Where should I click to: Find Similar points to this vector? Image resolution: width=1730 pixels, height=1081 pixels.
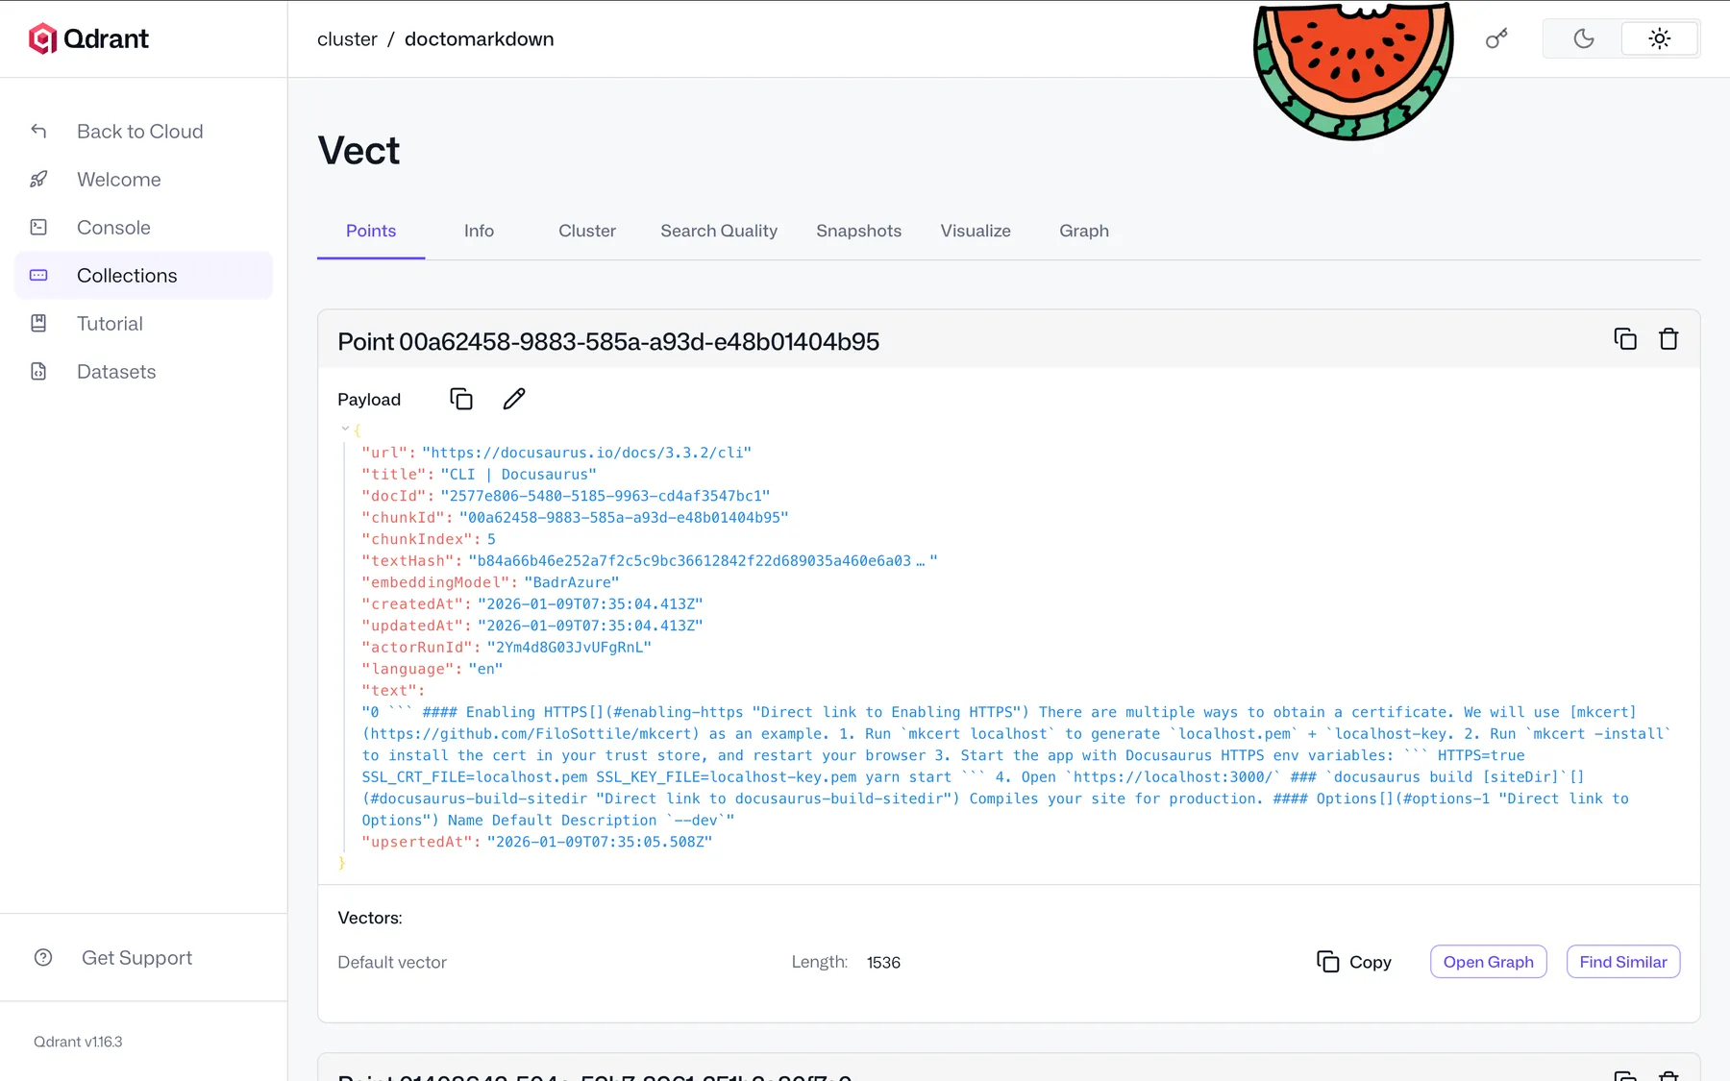pos(1622,962)
